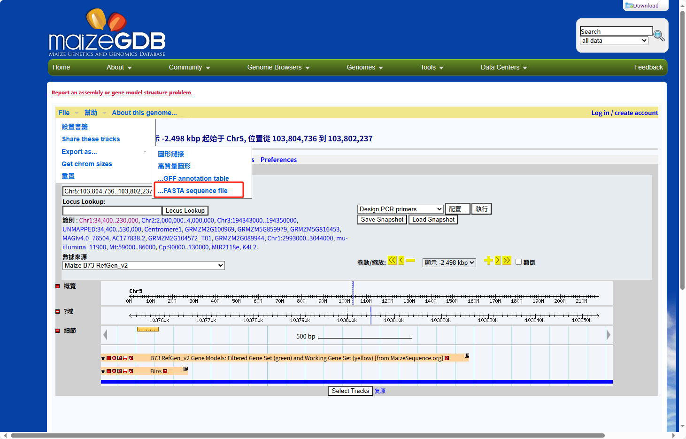Close Bins track with X icon
Screen dimensions: 686x439
[x=114, y=371]
